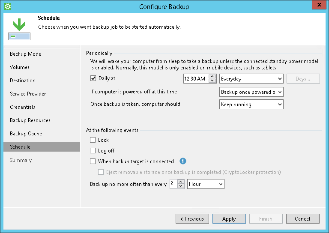The width and height of the screenshot is (329, 233).
Task: Click the 12:30 AM time field
Action: point(195,79)
